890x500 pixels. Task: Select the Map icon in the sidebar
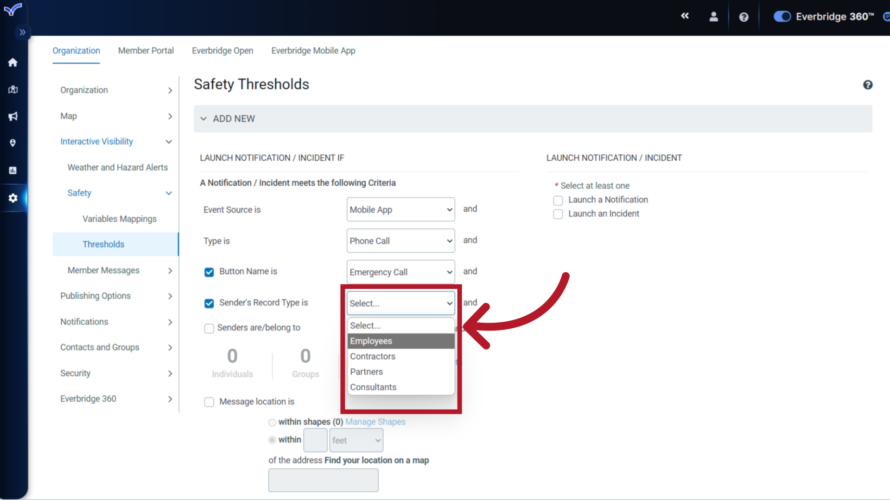point(13,90)
